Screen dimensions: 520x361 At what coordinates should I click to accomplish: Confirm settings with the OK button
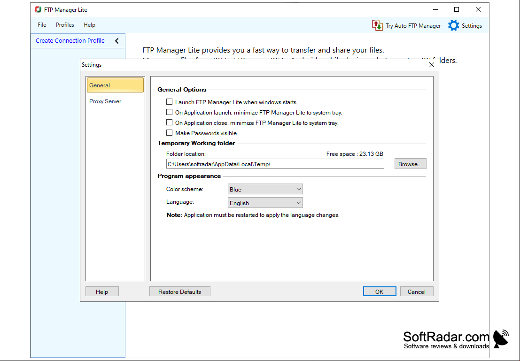pos(380,292)
